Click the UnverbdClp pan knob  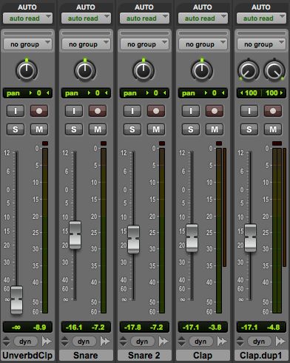[27, 71]
